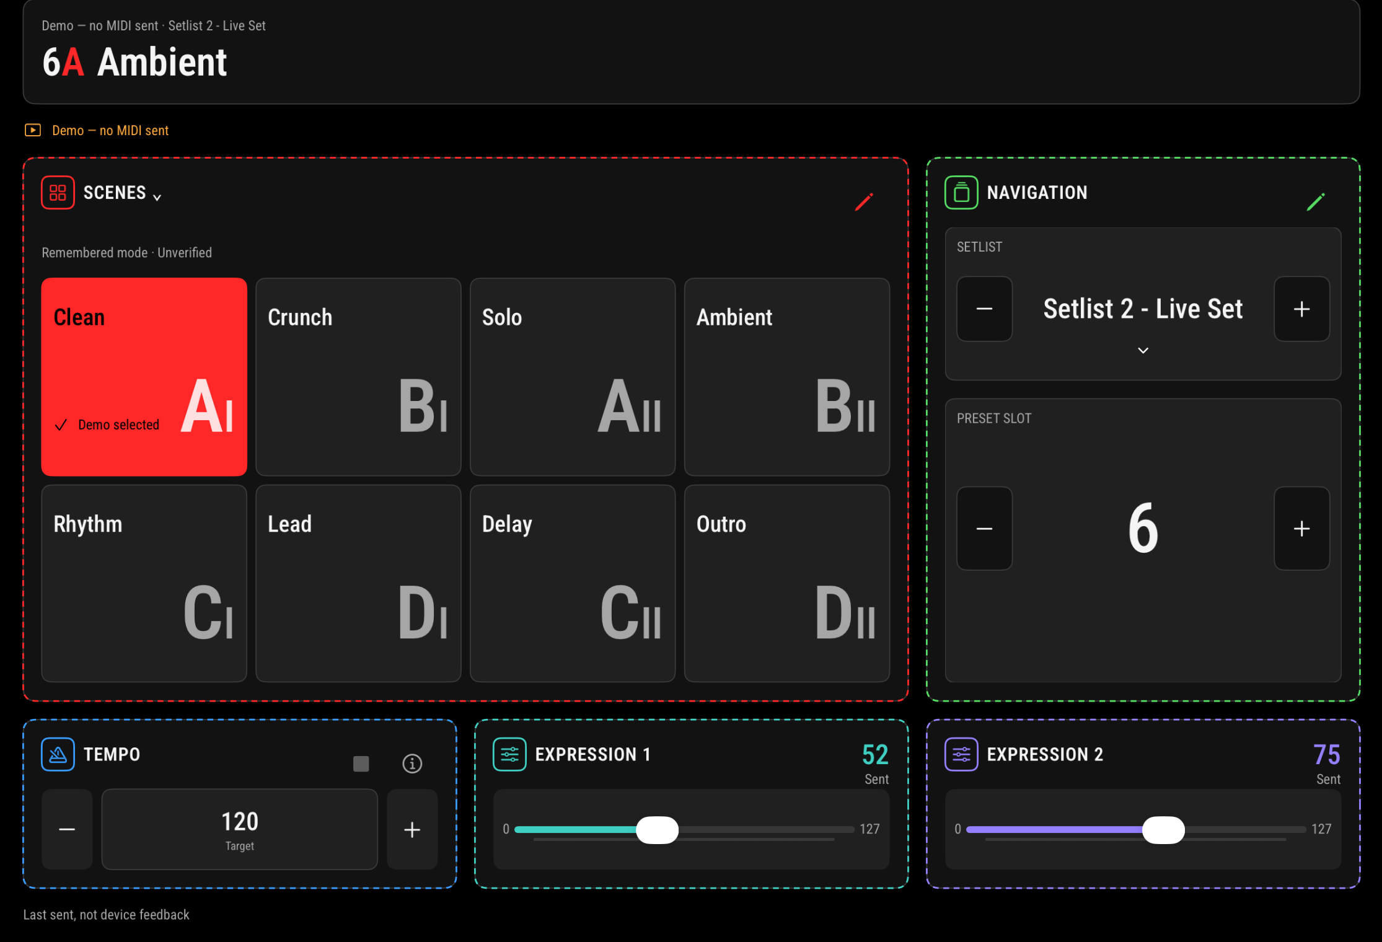Viewport: 1382px width, 942px height.
Task: Open the setlist chooser chevron
Action: point(1143,350)
